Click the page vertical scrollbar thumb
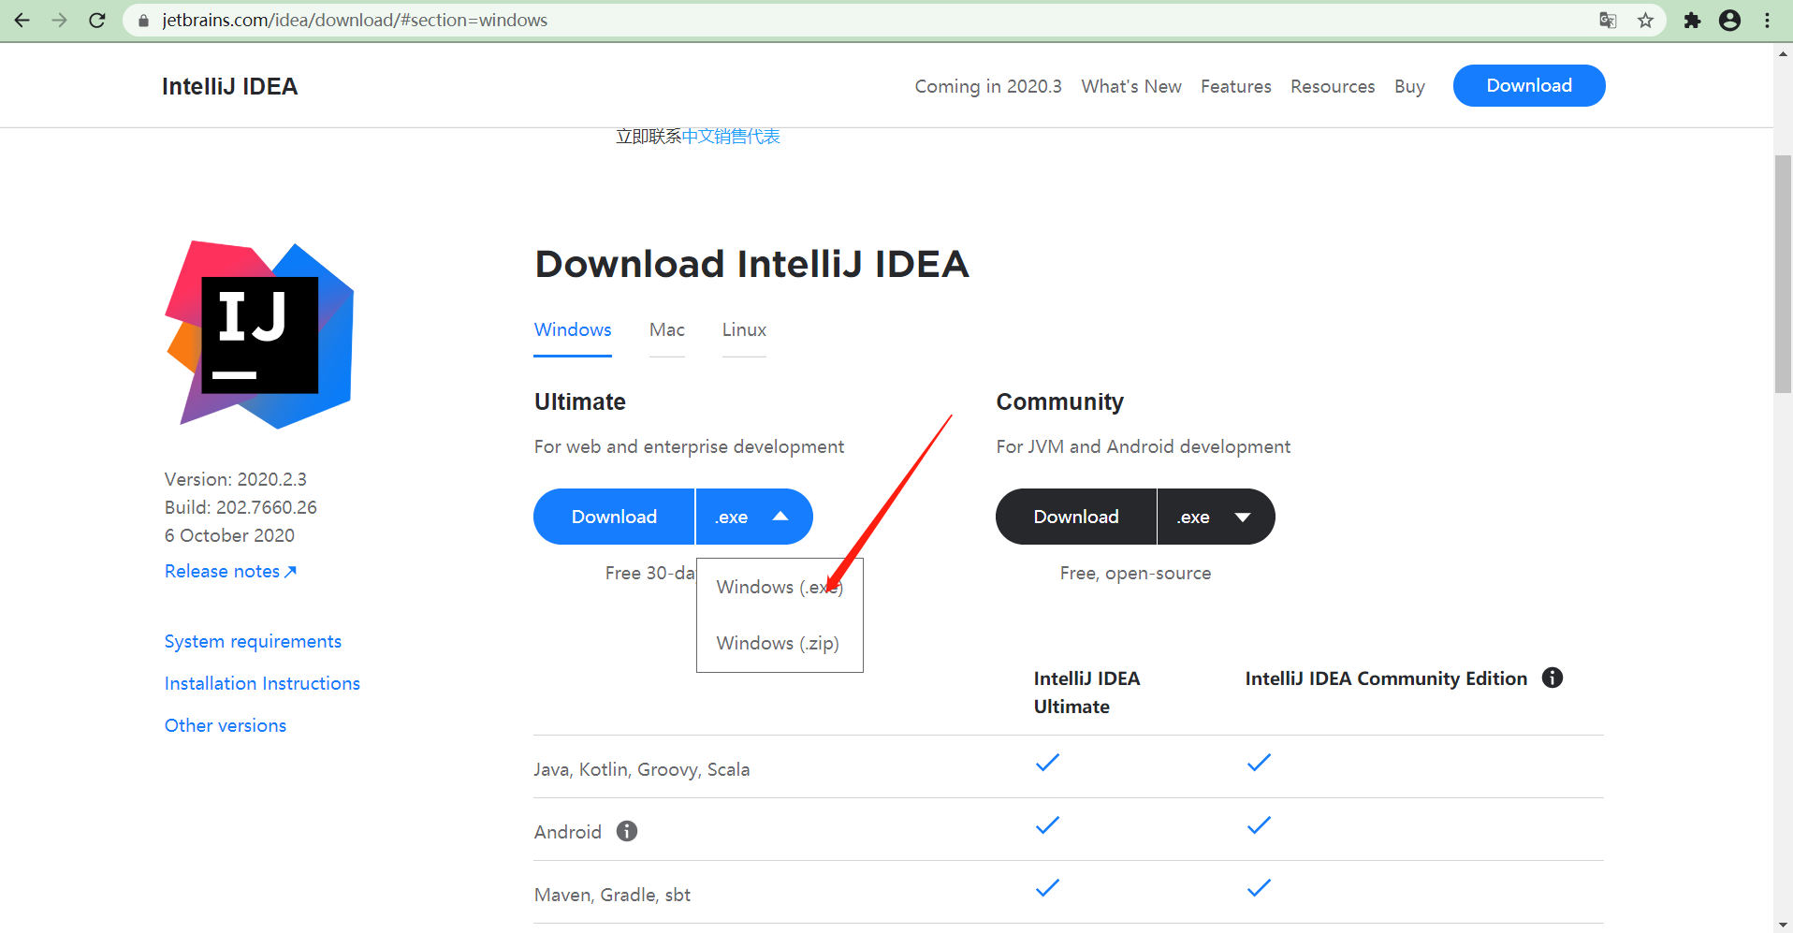Screen dimensions: 1793x933 (x=1783, y=274)
